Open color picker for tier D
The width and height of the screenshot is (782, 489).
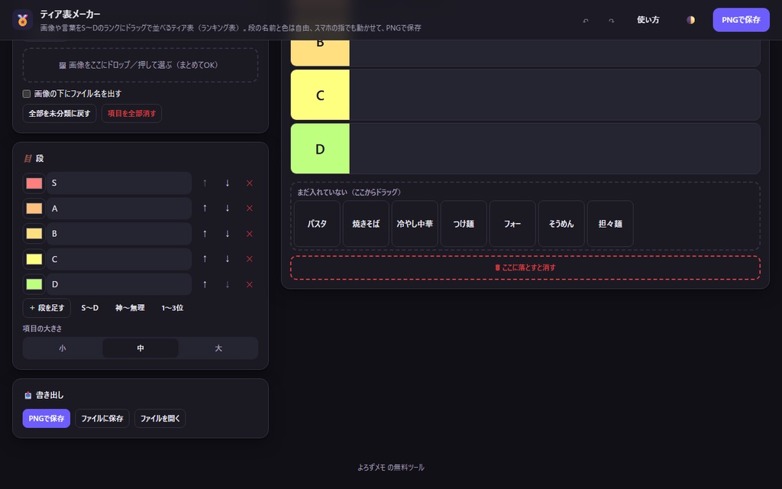[34, 284]
